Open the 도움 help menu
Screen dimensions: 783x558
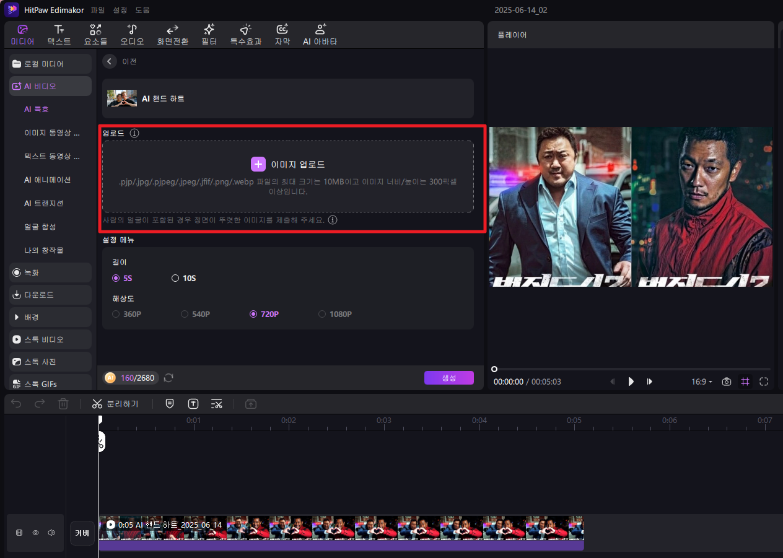(x=142, y=11)
